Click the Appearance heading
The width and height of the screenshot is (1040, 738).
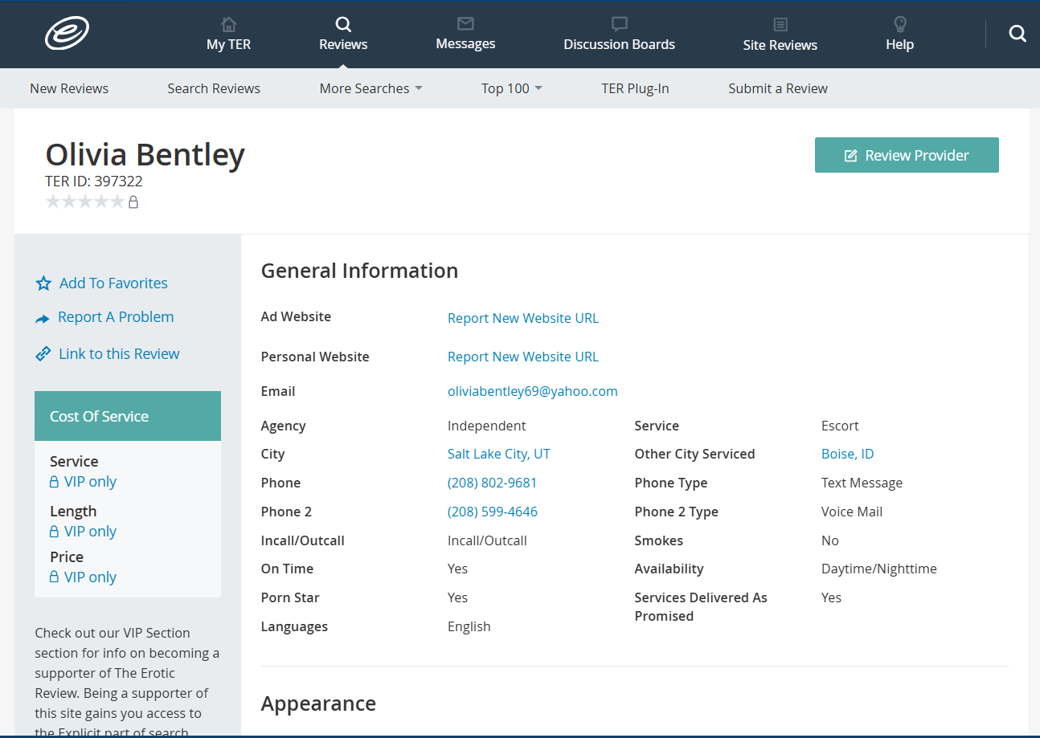[318, 703]
